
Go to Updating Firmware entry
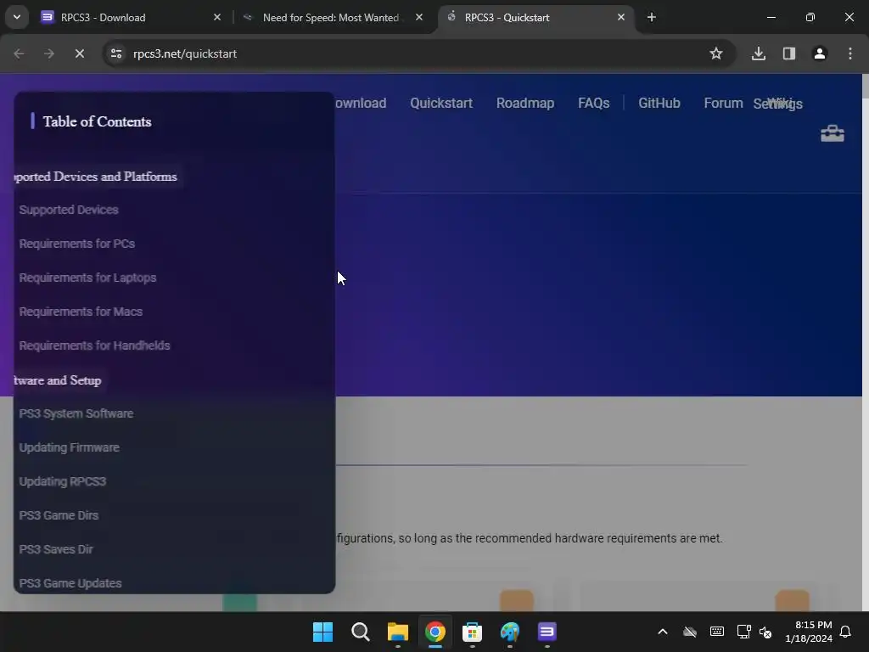tap(70, 447)
